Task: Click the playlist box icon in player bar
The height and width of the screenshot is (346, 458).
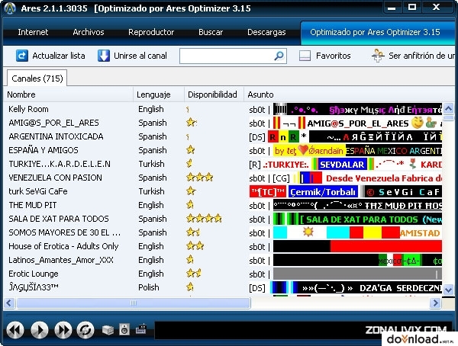Action: (x=108, y=330)
